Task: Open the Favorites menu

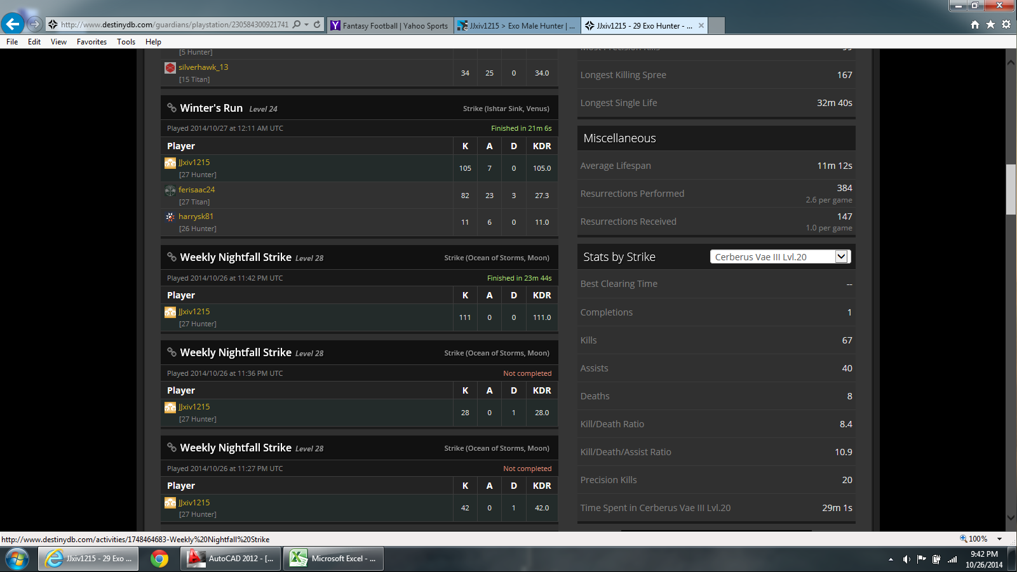Action: 91,42
